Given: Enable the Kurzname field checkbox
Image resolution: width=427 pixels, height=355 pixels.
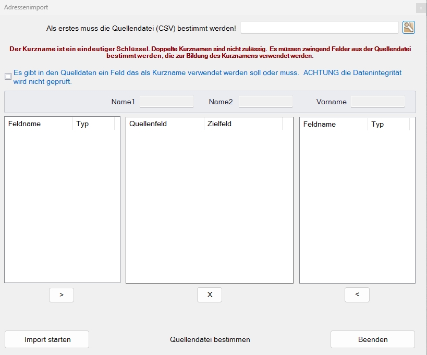Looking at the screenshot, I should click(x=8, y=76).
